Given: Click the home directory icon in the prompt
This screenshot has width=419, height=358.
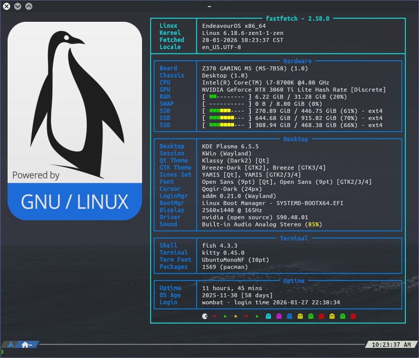Looking at the screenshot, I should click(25, 345).
